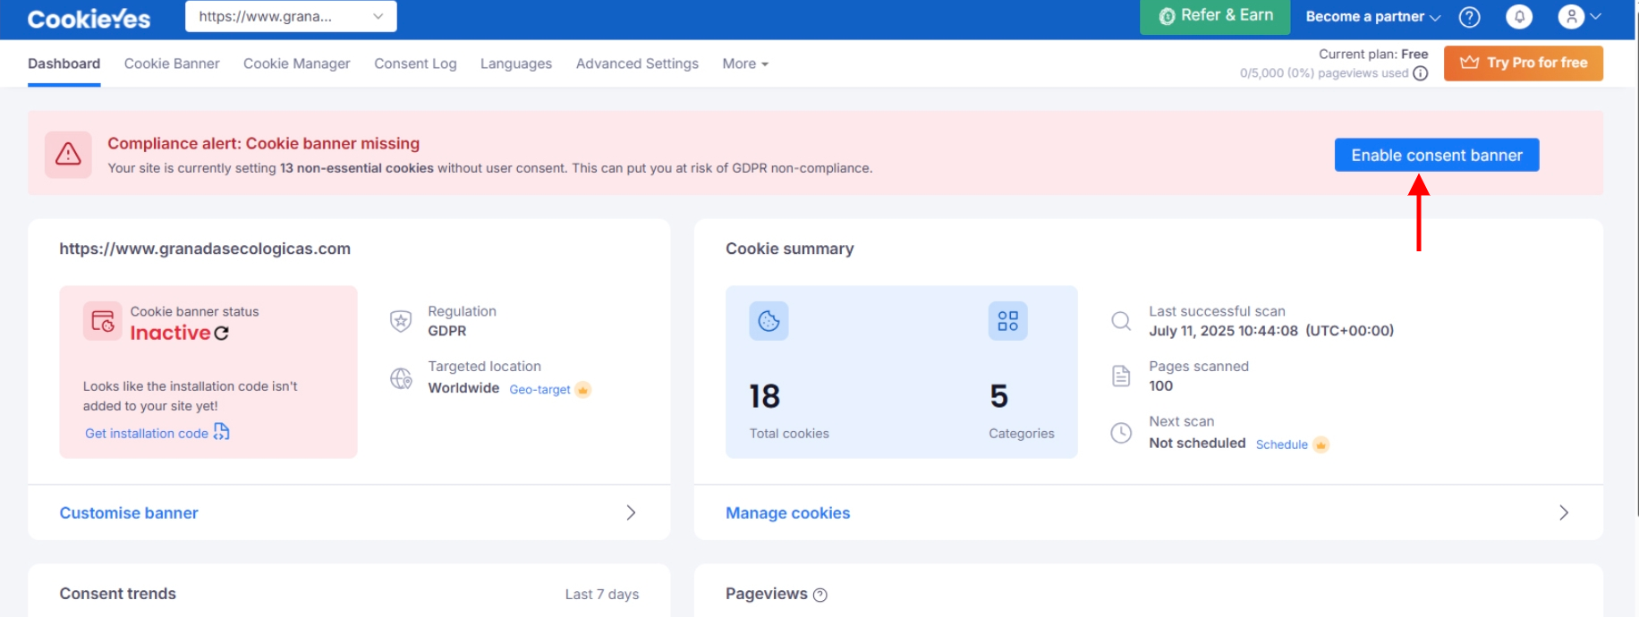
Task: Open the Cookie Manager tab
Action: pos(296,63)
